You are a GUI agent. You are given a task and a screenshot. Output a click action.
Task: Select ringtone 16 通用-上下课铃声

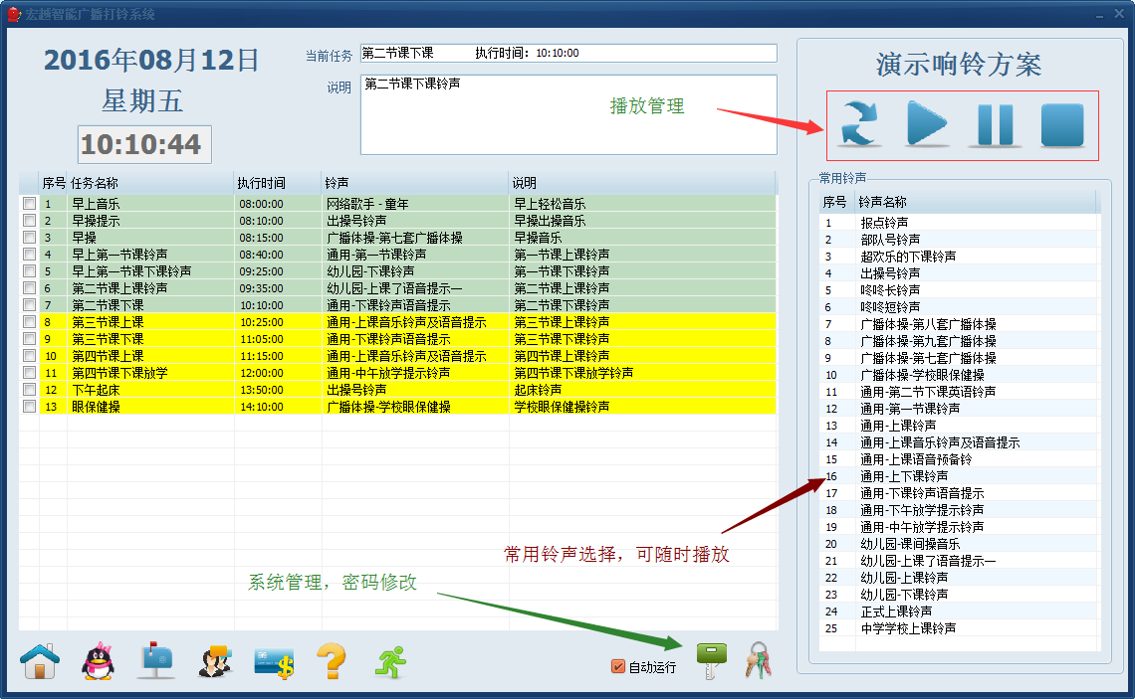(904, 476)
